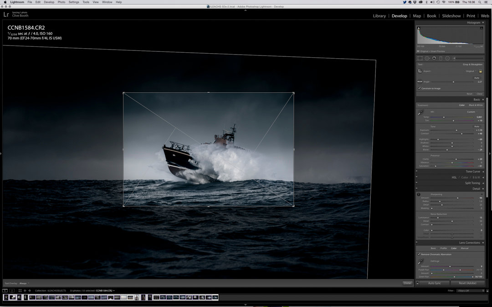Click Auto above Angle slider
The width and height of the screenshot is (492, 307).
[477, 78]
